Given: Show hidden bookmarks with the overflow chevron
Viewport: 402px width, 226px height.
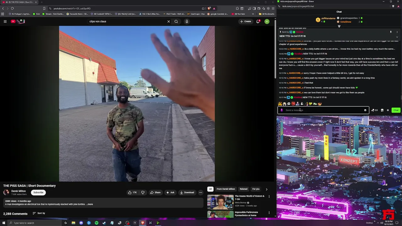Looking at the screenshot, I should point(253,14).
